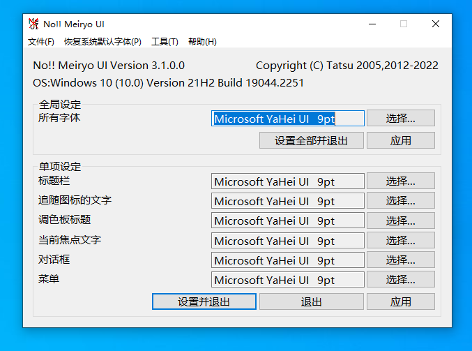
Task: Minimize the No!! Meiryo UI window
Action: pos(372,24)
